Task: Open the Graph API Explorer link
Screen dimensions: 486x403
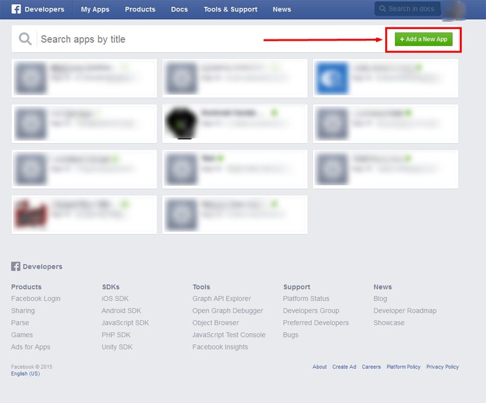Action: click(221, 299)
